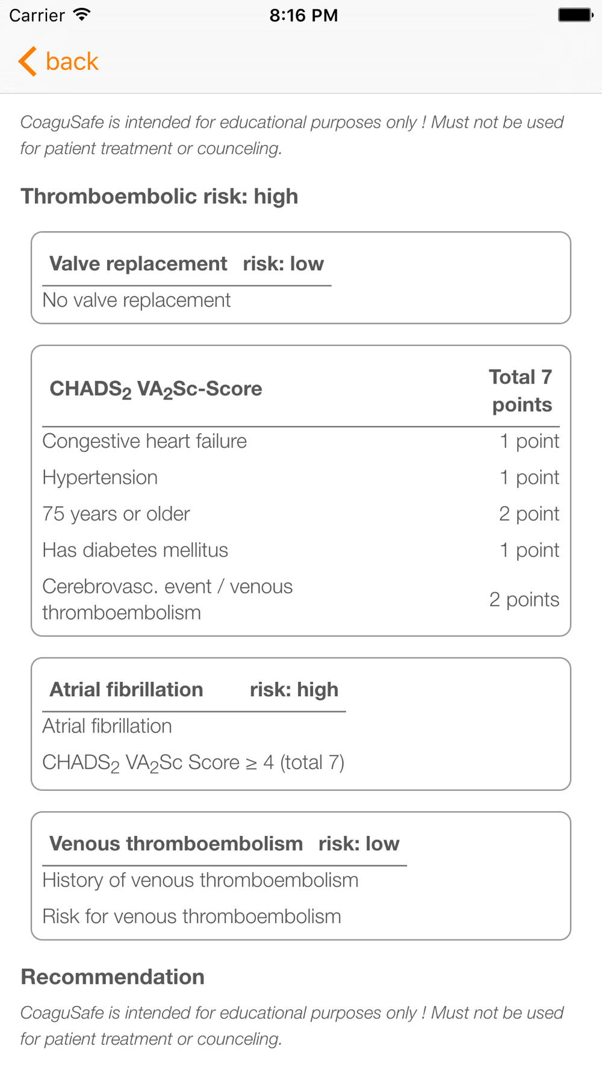This screenshot has width=602, height=1070.
Task: Tap the 8:16 PM clock
Action: click(303, 15)
